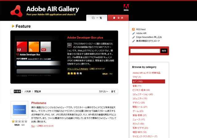Click the red Adobe tile in Developer Box preview
The image size is (197, 138).
click(x=22, y=47)
